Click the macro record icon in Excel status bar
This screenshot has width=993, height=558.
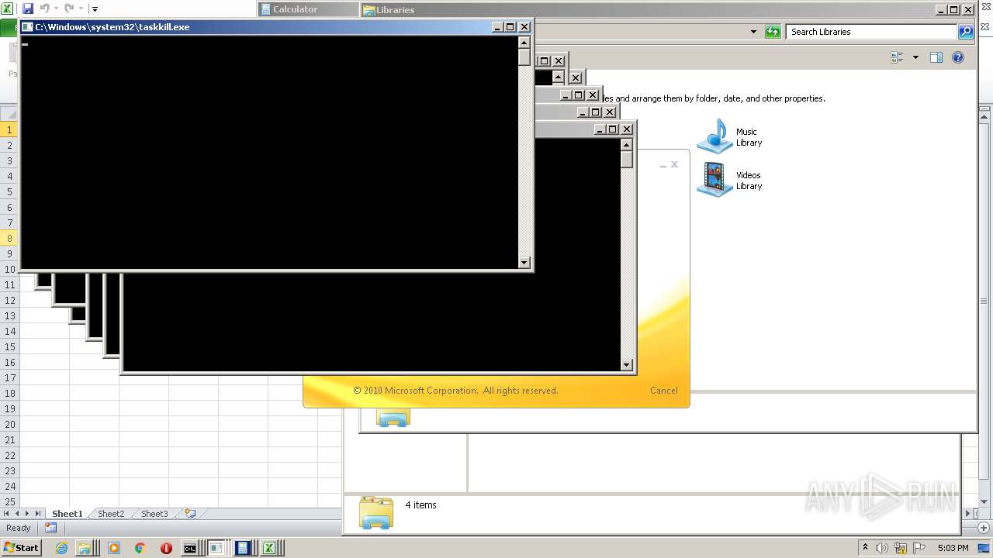[x=50, y=528]
